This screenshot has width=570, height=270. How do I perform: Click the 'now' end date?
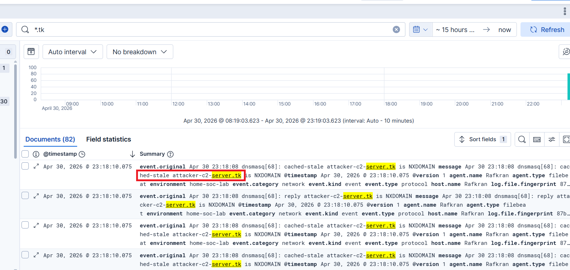tap(504, 30)
